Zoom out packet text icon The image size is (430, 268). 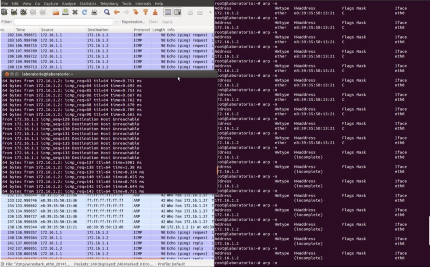click(200, 12)
